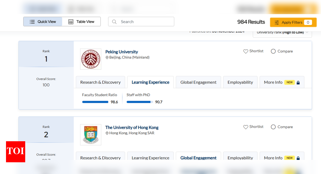Shortlist University of Hong Kong heart icon
The image size is (321, 174).
(x=246, y=127)
